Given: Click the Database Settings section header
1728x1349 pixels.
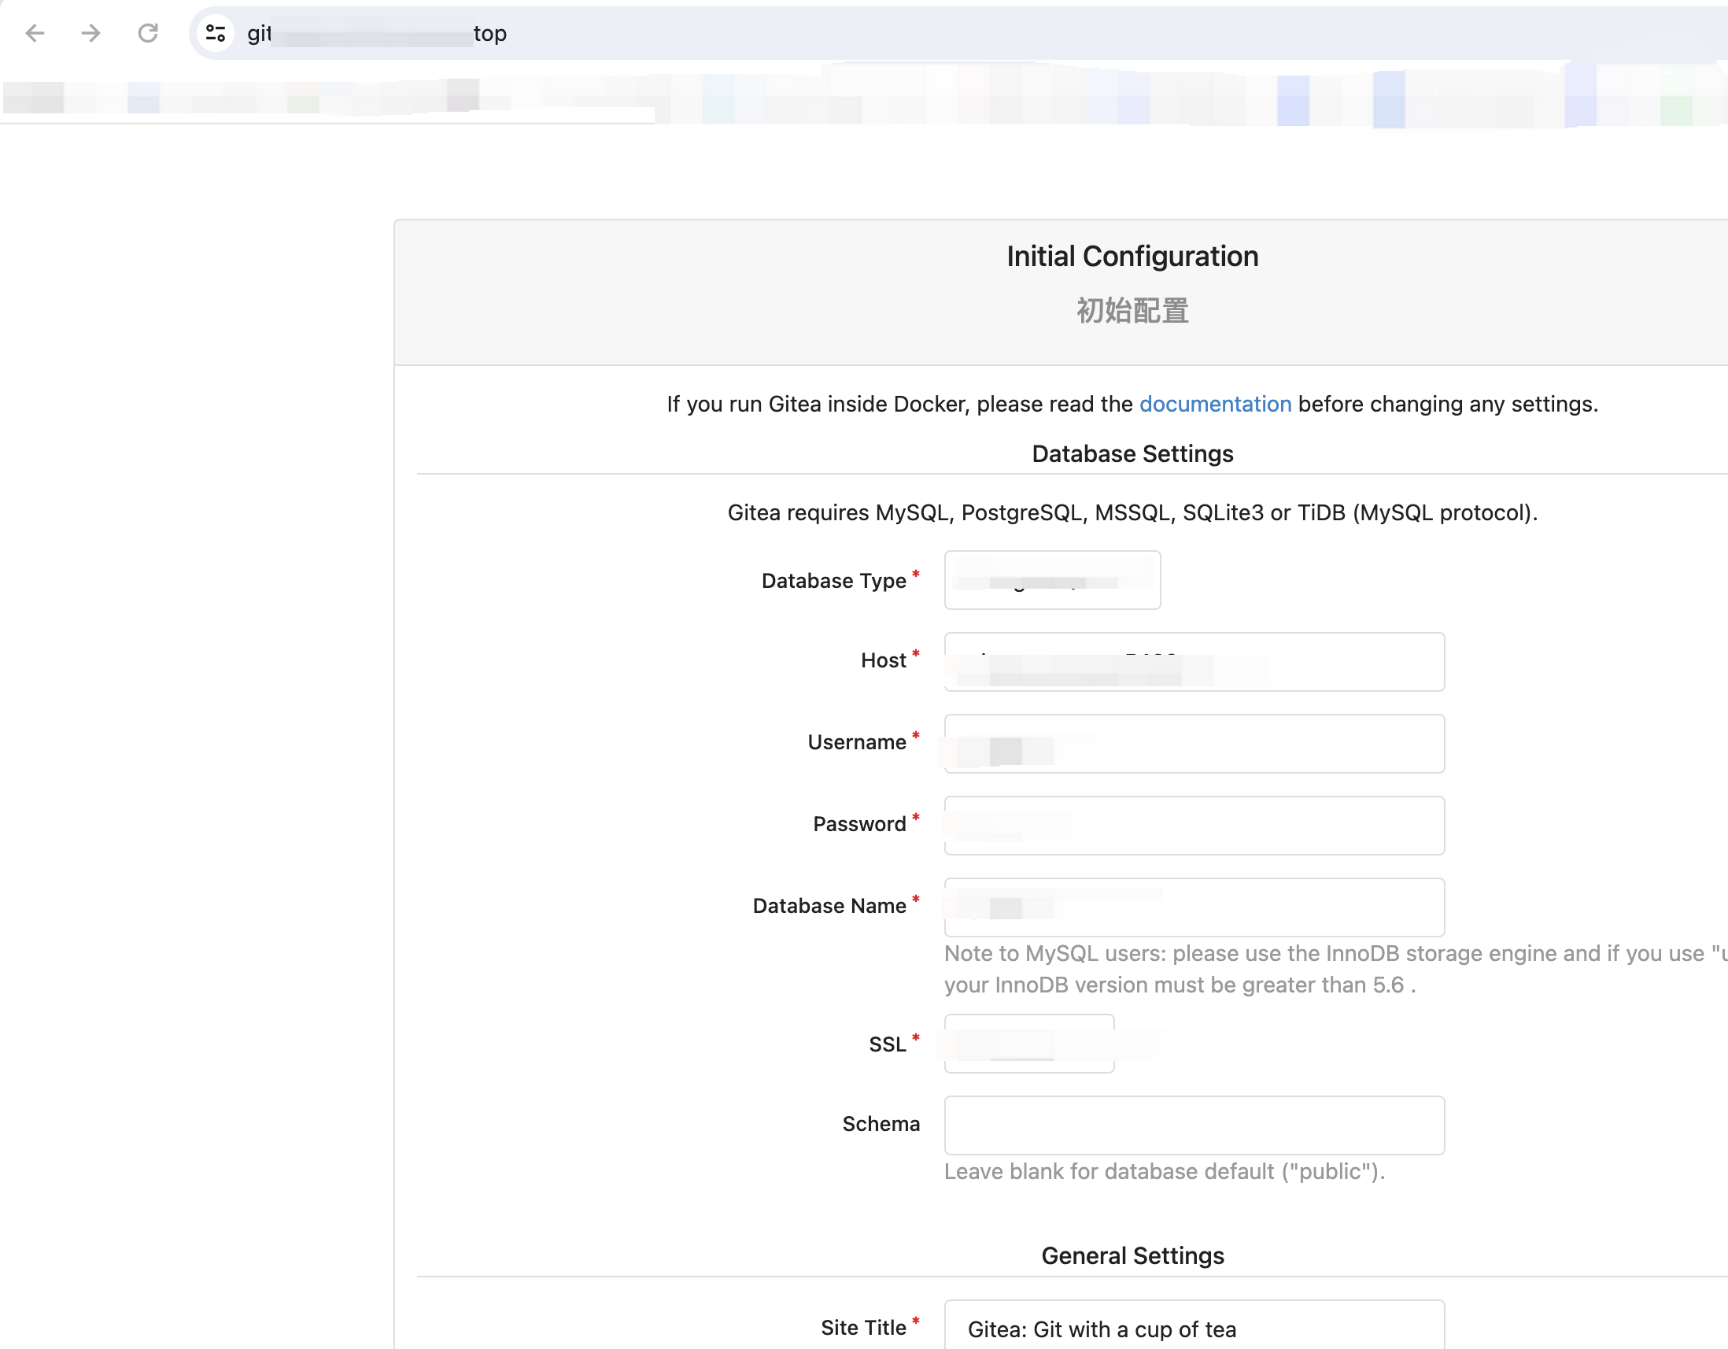Looking at the screenshot, I should pyautogui.click(x=1132, y=454).
